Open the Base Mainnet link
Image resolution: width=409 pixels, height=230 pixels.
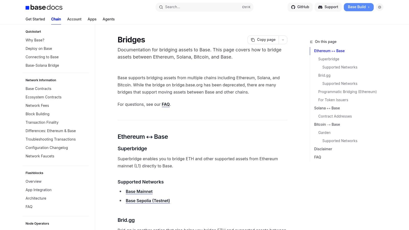click(139, 191)
